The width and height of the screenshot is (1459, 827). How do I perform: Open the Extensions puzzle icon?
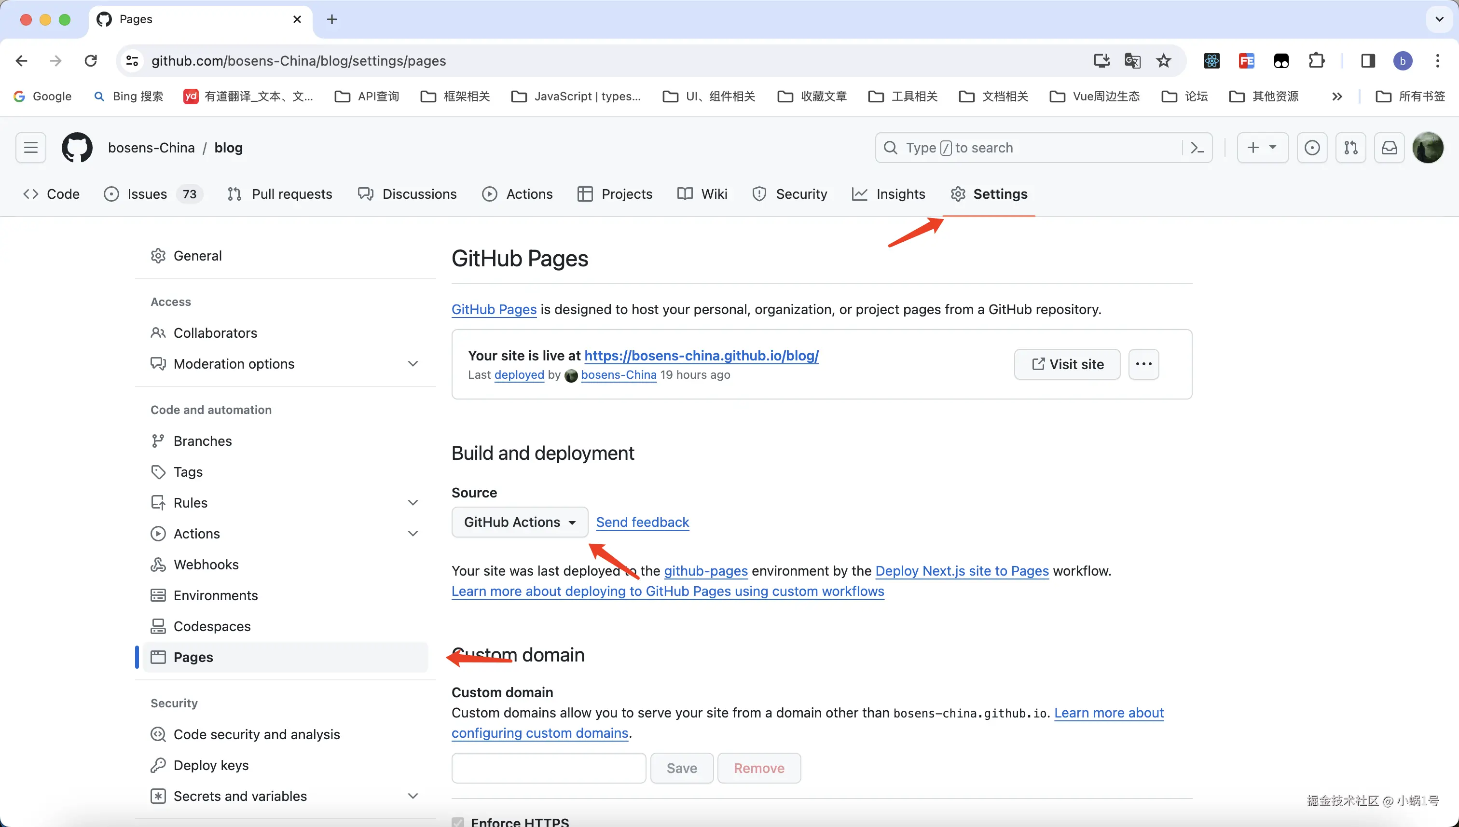click(x=1317, y=61)
